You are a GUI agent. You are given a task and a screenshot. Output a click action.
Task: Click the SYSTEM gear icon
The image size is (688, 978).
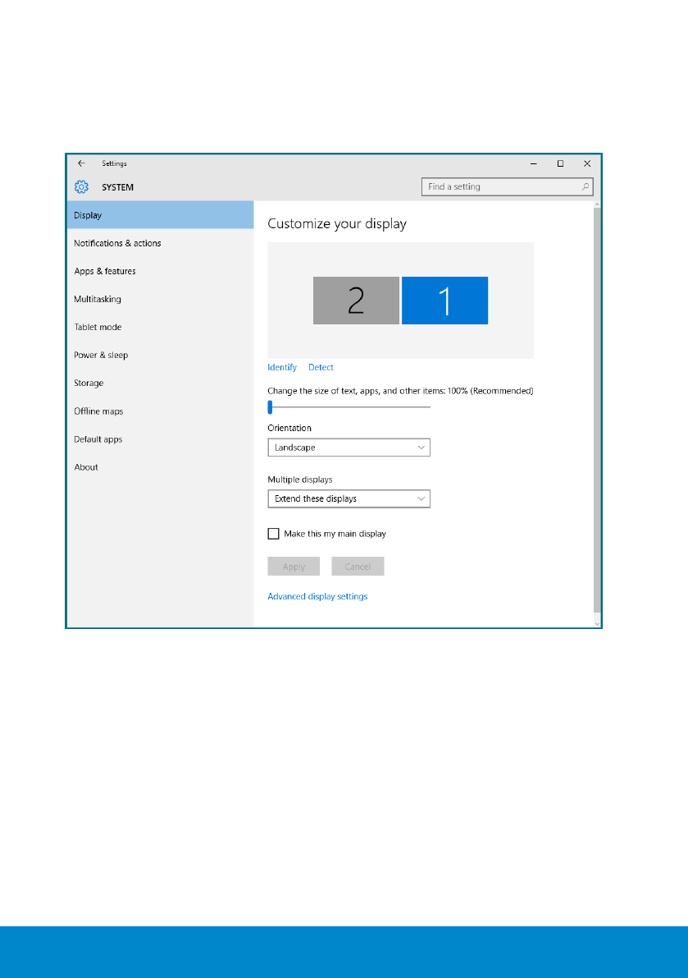(81, 187)
